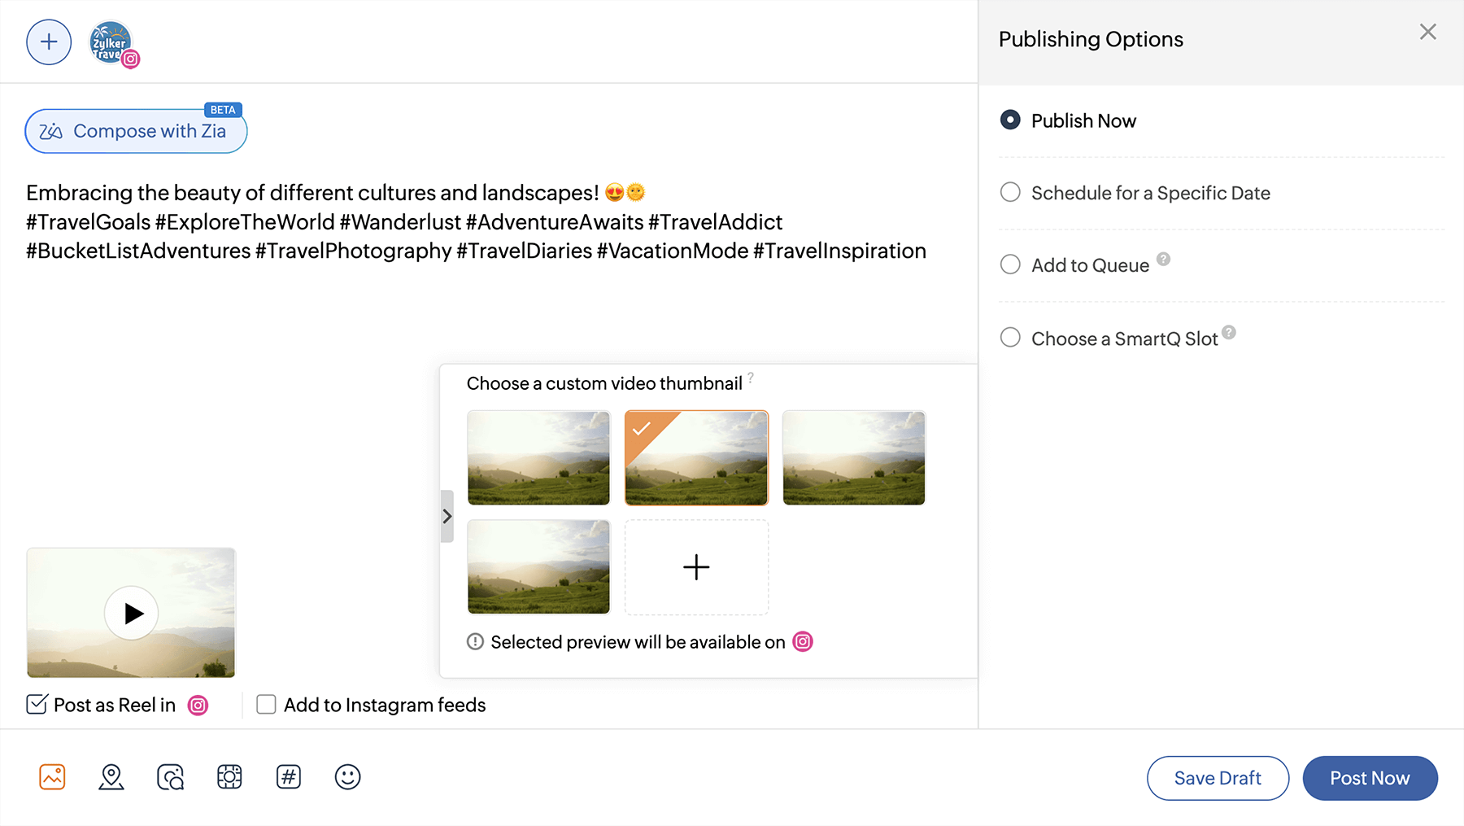
Task: Select Choose a SmartQ Slot option
Action: (1010, 338)
